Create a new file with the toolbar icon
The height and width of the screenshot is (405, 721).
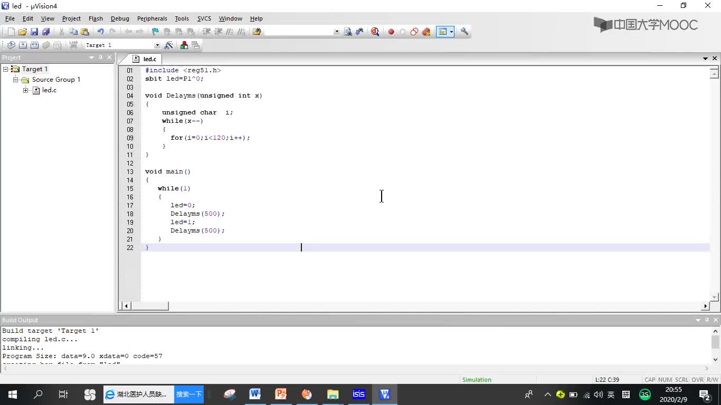(x=11, y=32)
